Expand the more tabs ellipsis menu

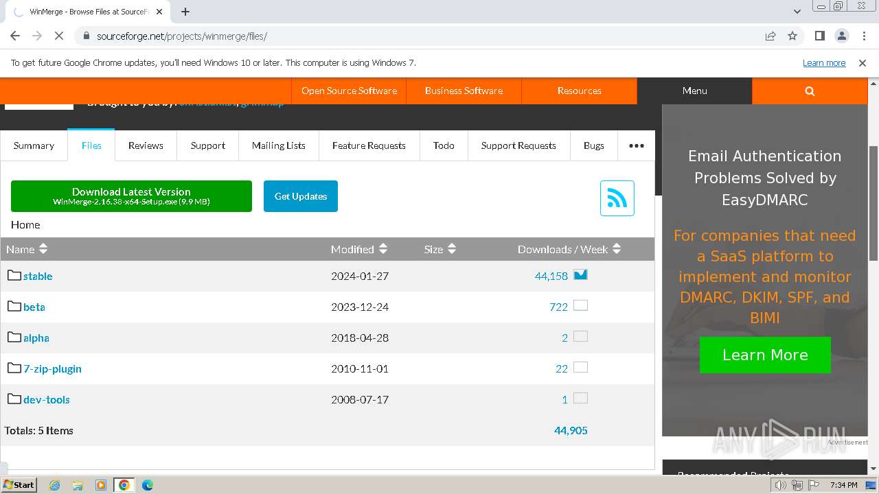pyautogui.click(x=637, y=145)
